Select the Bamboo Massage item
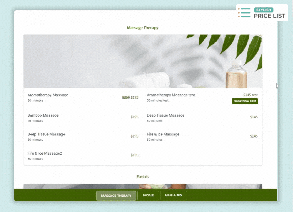 coord(83,118)
